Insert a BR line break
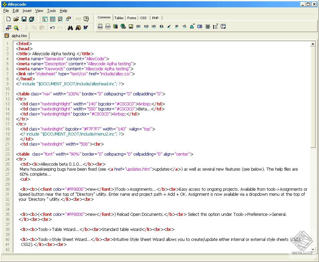The height and width of the screenshot is (262, 319). click(x=138, y=26)
